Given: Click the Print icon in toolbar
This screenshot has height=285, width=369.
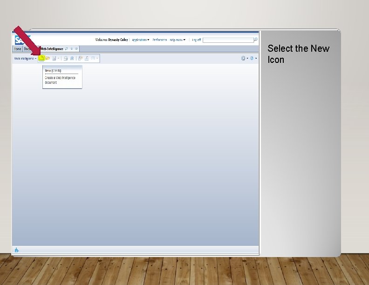Looking at the screenshot, I should [66, 58].
